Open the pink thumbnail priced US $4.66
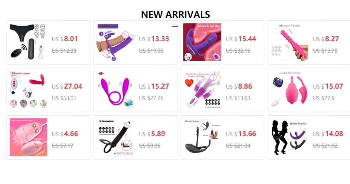This screenshot has height=184, width=350. click(x=28, y=137)
